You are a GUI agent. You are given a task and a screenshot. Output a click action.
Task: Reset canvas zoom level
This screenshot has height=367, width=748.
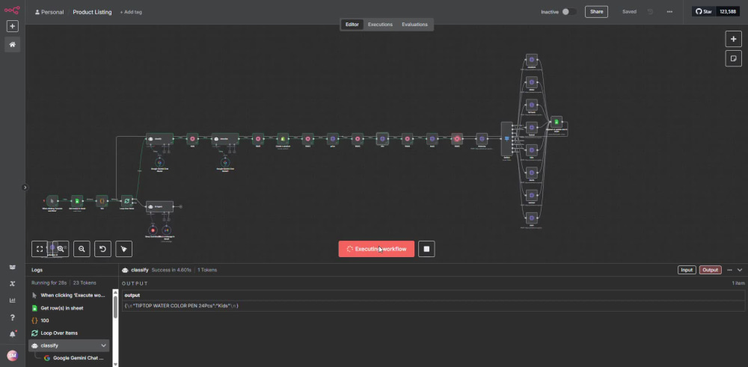102,249
